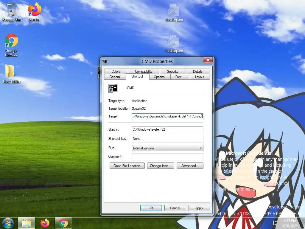Click the CMD shortcut icon in dialog
Viewport: 305px width, 229px height.
[113, 88]
